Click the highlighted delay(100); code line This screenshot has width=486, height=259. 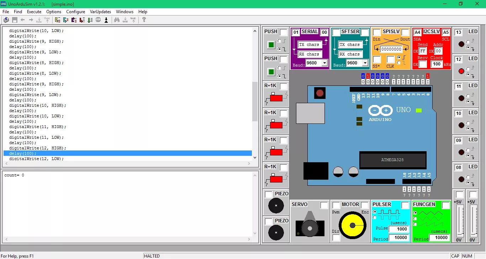128,153
